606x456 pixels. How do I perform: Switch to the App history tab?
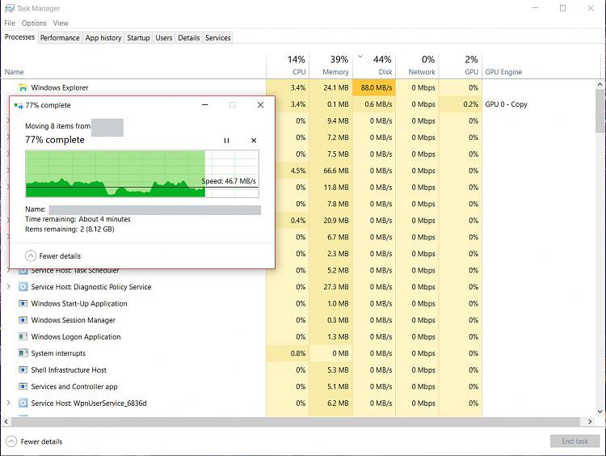click(x=103, y=38)
